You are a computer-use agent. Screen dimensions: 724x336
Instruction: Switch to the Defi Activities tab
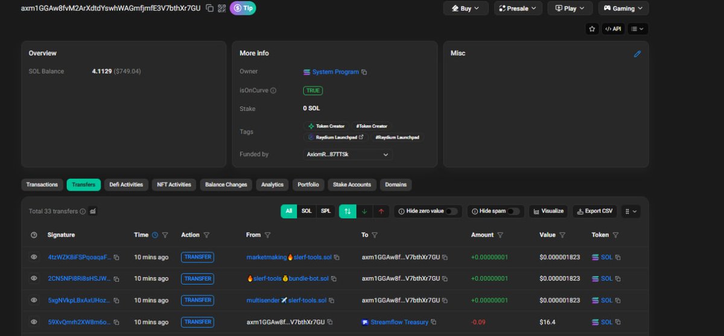pyautogui.click(x=126, y=185)
